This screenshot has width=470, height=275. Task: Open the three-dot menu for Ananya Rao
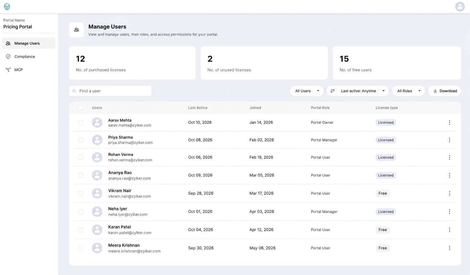click(x=449, y=175)
